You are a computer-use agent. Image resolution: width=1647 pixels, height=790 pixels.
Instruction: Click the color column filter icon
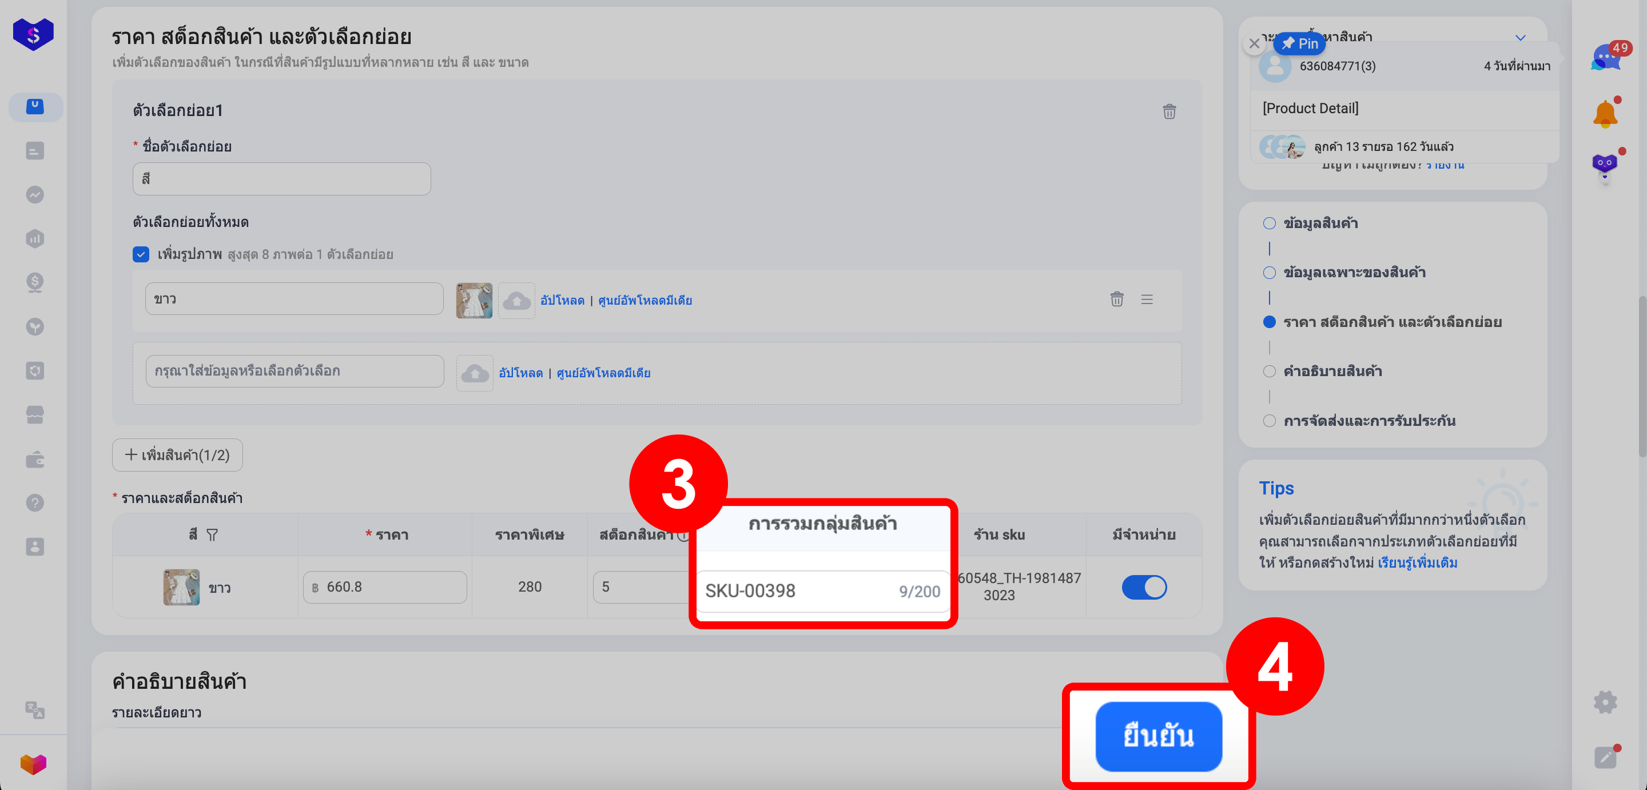(212, 535)
